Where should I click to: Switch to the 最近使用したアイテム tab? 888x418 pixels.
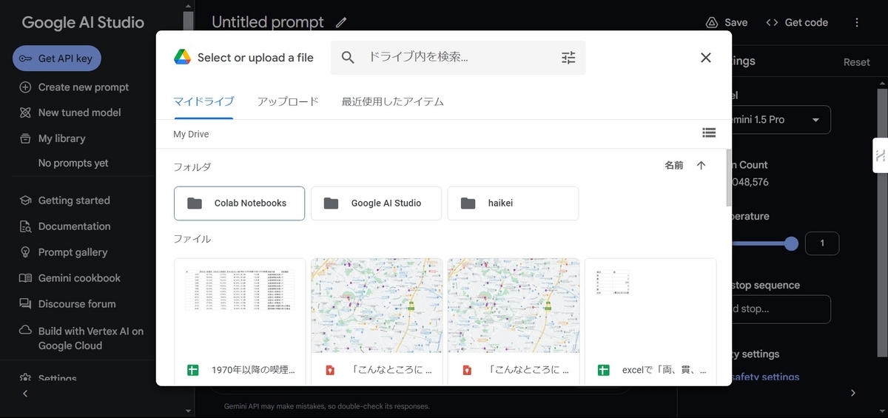click(x=393, y=102)
